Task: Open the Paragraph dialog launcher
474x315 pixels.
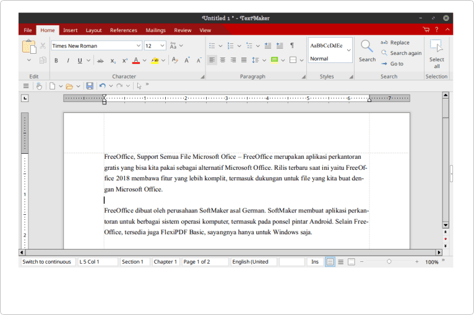Action: (303, 77)
